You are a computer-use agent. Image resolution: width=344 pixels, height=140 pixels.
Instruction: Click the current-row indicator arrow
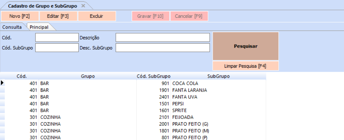point(2,83)
